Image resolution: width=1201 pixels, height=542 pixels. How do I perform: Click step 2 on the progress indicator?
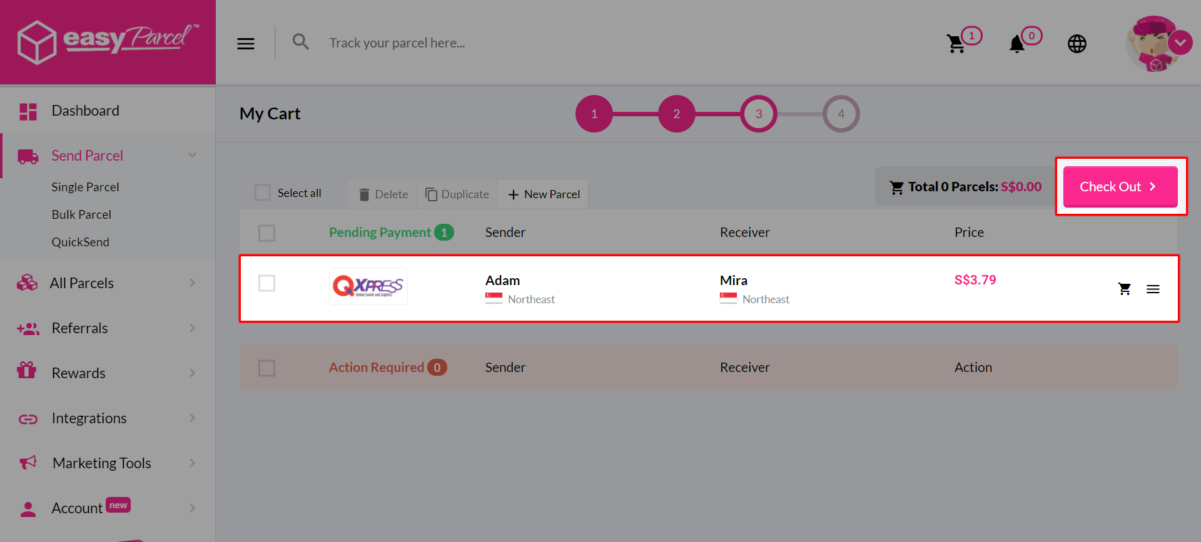676,113
